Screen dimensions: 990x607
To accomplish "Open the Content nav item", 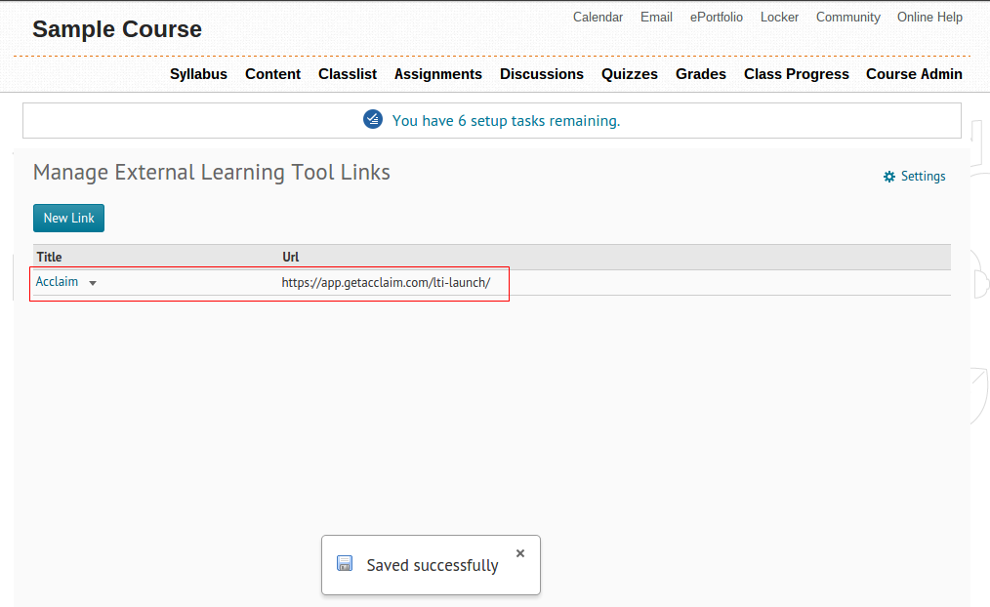I will [272, 74].
